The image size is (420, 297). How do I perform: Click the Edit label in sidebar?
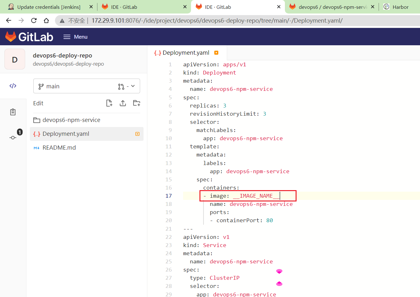(38, 103)
